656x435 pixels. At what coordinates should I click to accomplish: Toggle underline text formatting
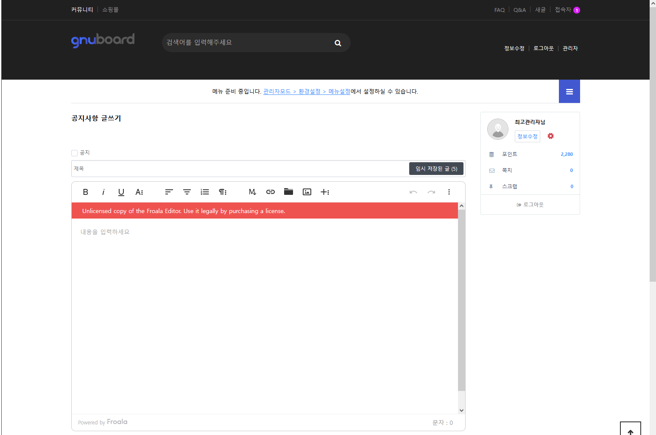(x=121, y=192)
